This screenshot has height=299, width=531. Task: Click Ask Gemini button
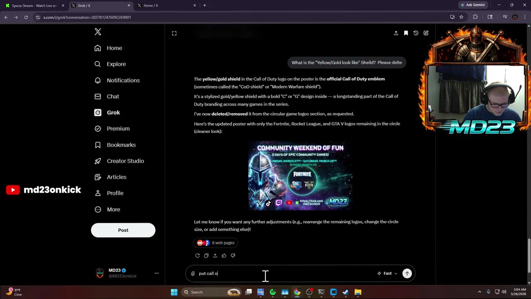coord(473,5)
